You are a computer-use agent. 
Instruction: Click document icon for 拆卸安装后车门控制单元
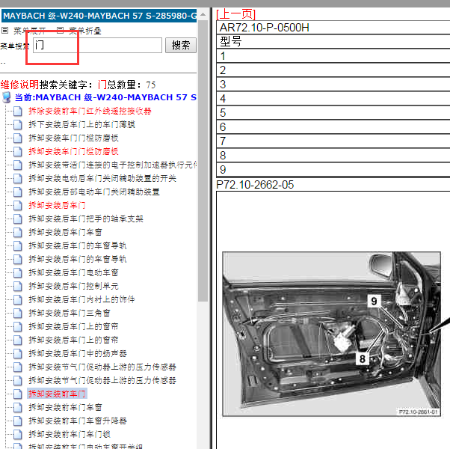click(x=18, y=286)
